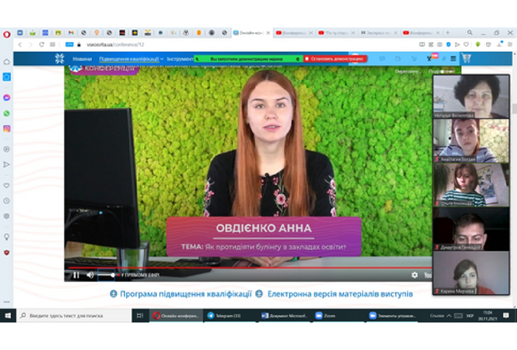Open the Windows Start menu
Screen dimensions: 517x350
[8, 316]
